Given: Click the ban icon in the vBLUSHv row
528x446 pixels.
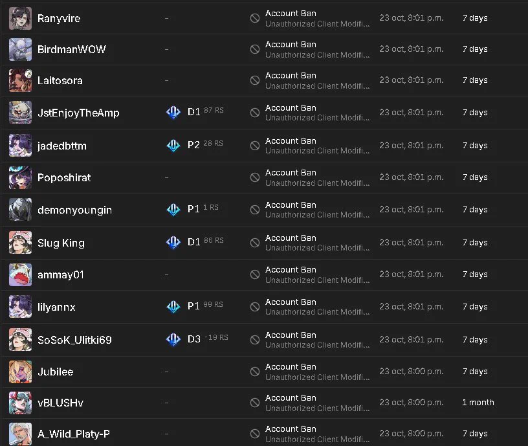Looking at the screenshot, I should pyautogui.click(x=255, y=403).
